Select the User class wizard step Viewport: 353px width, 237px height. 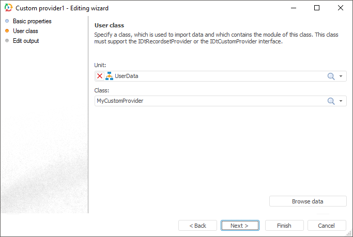[25, 31]
